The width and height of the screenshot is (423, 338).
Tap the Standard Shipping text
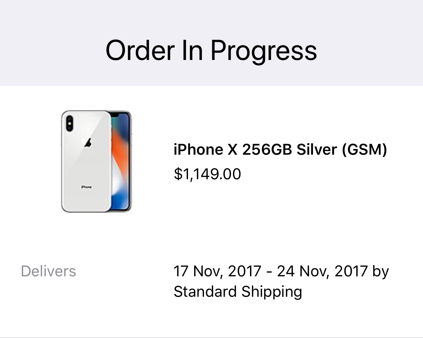(x=238, y=292)
